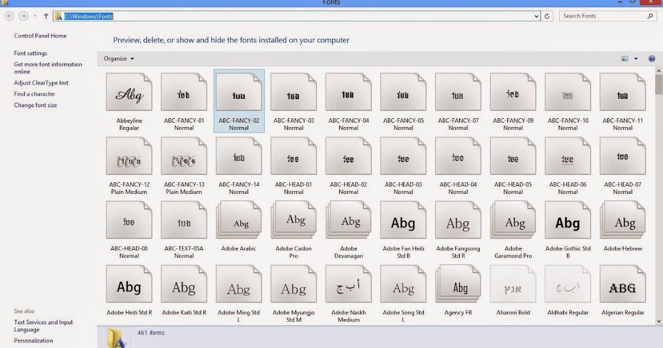Select the ABC-FANCY-11 Normal font
The image size is (663, 348).
(623, 92)
